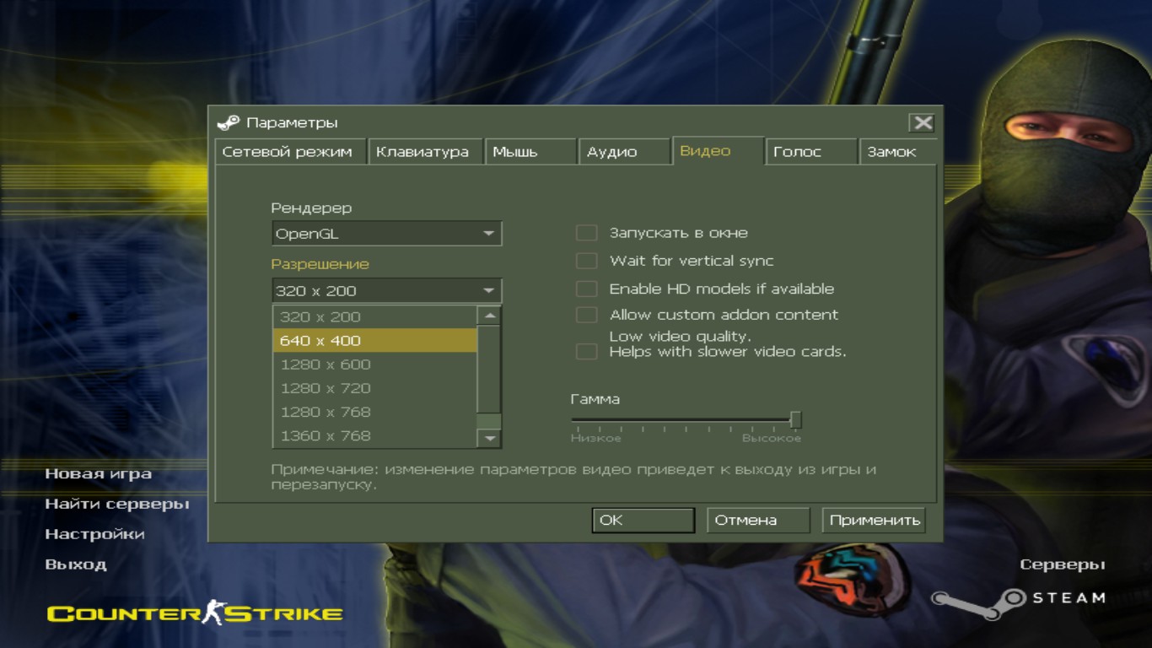
Task: Select 640 x 400 resolution
Action: [374, 341]
